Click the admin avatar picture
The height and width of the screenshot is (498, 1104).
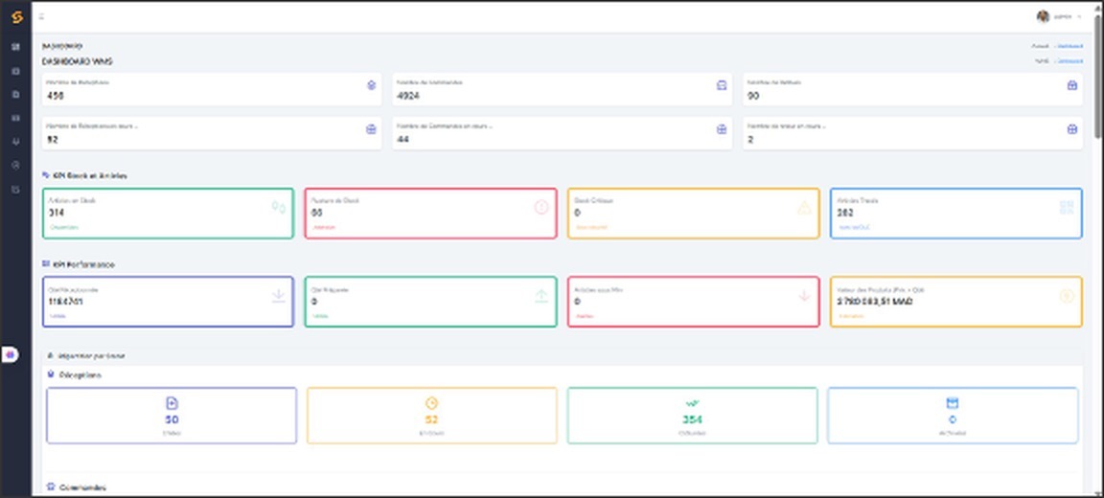click(1043, 16)
